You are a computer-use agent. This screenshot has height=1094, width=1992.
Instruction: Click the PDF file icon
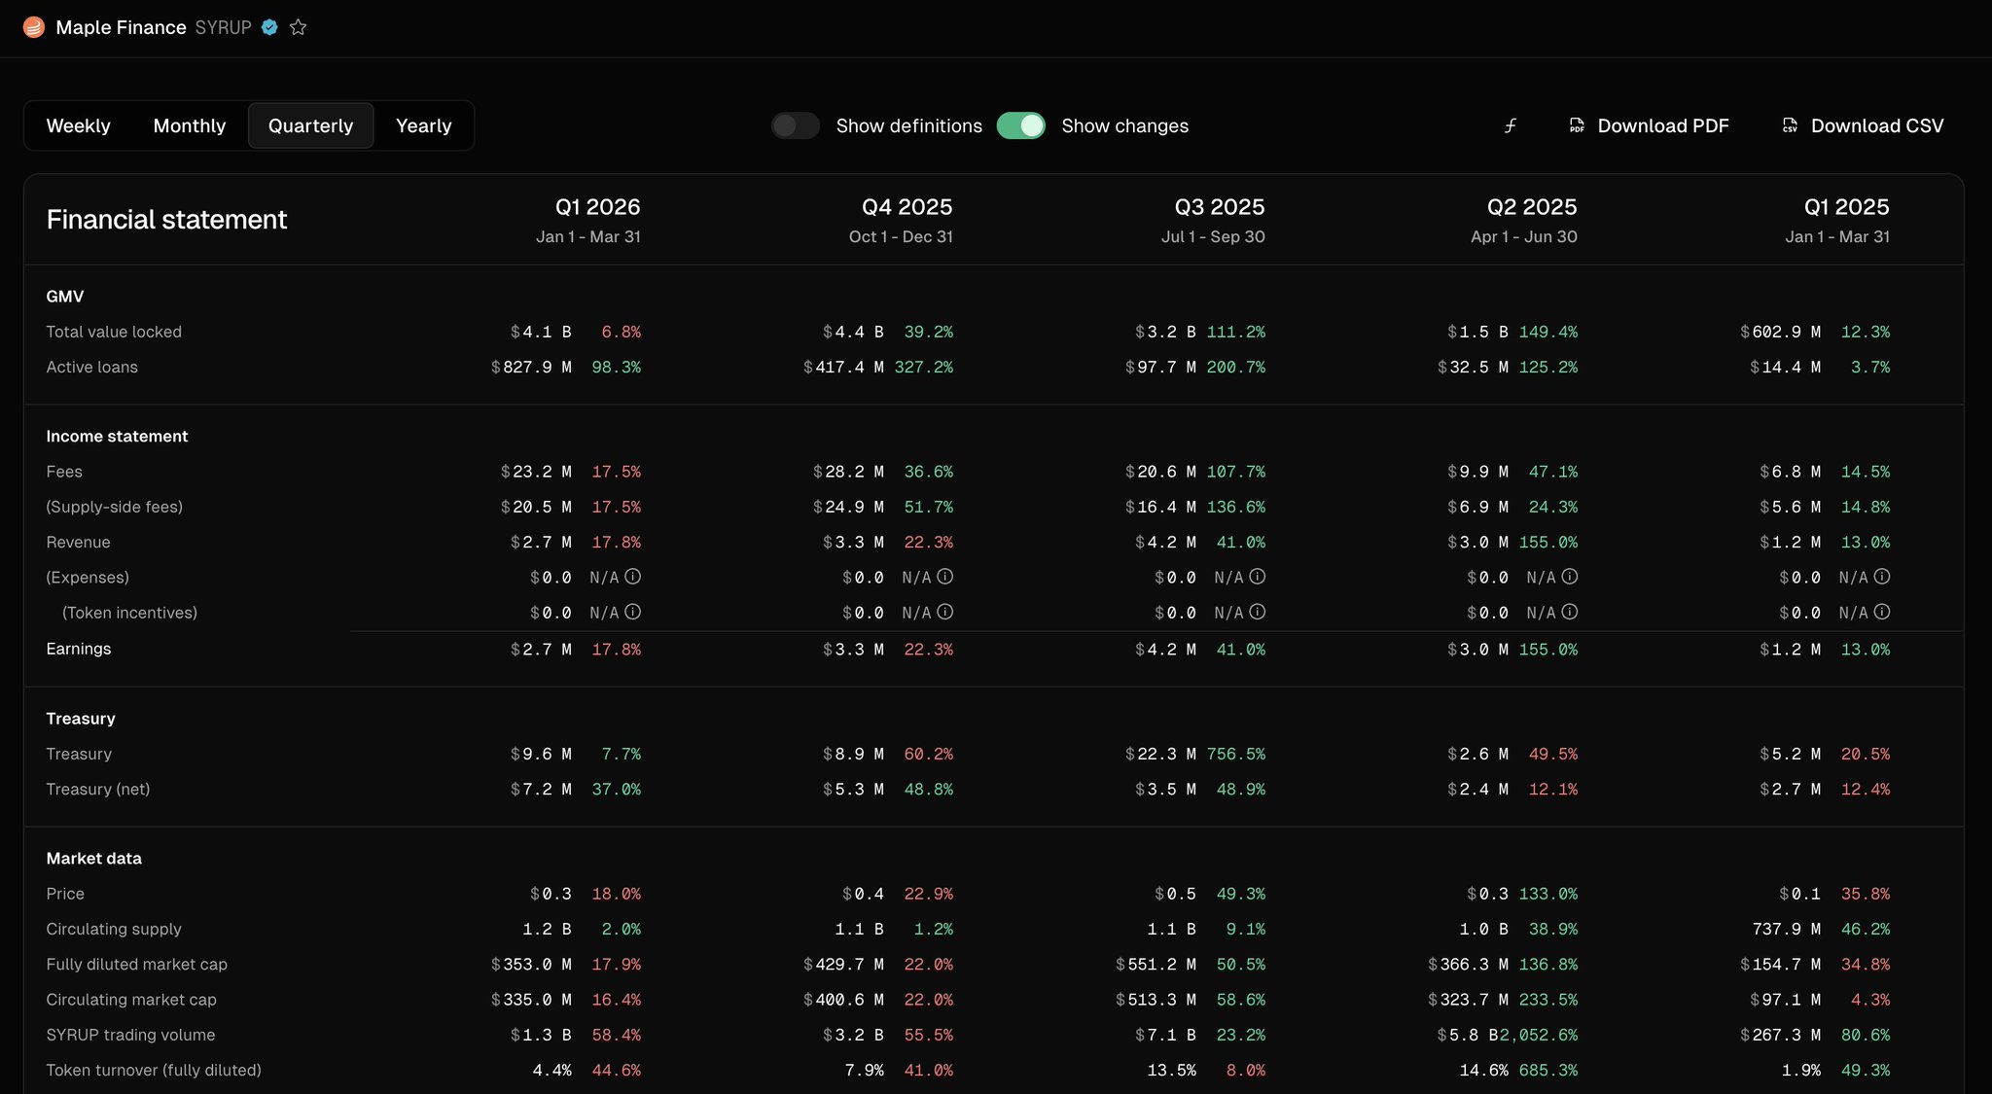point(1577,125)
